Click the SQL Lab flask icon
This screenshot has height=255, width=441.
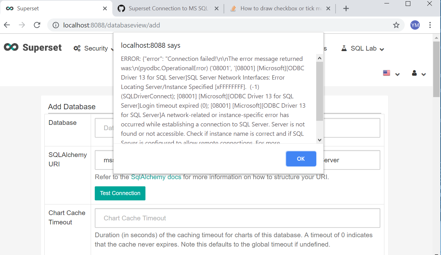tap(344, 48)
